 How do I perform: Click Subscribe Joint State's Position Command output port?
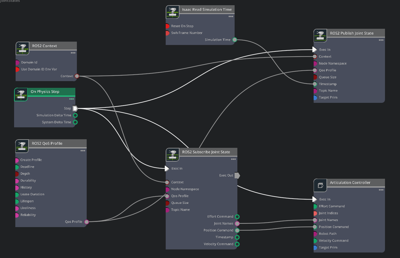(x=237, y=230)
